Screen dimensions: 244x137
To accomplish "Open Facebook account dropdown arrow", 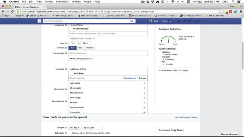I will click(202, 21).
